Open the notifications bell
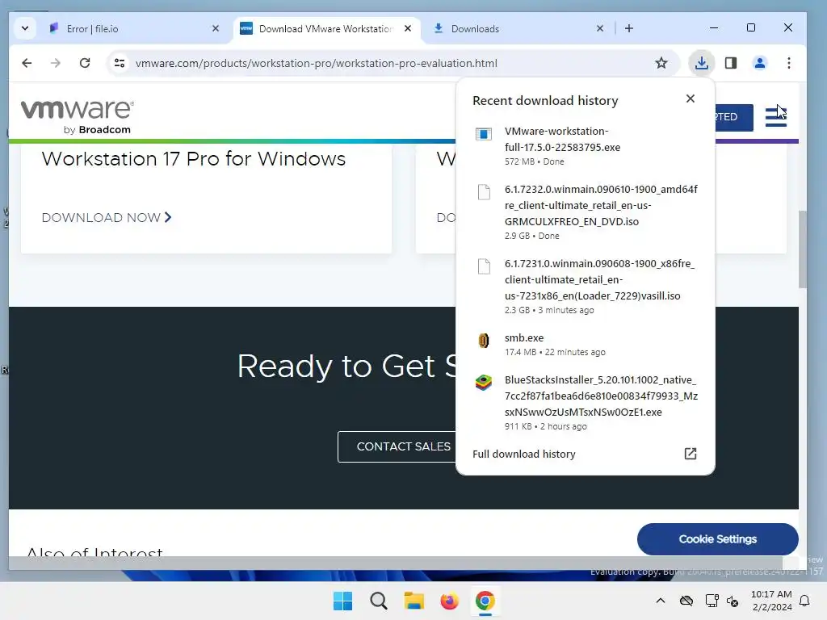This screenshot has width=827, height=620. [805, 601]
